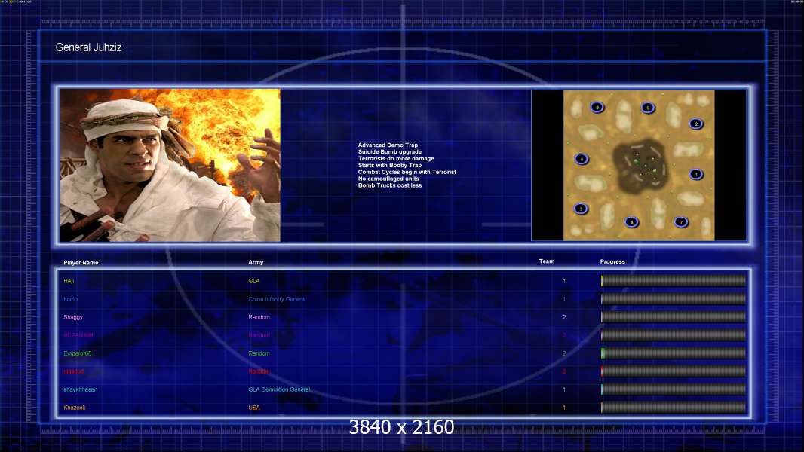Click start position marker 7 on map
This screenshot has width=804, height=452.
point(681,221)
